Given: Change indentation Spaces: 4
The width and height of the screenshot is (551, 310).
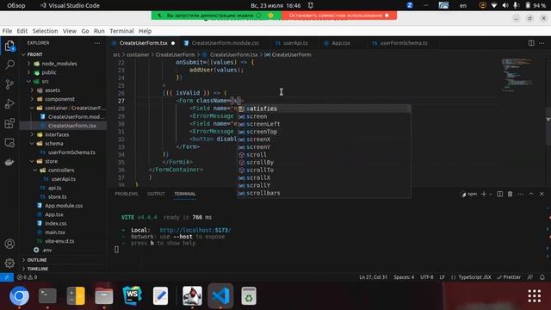Looking at the screenshot, I should click(x=404, y=277).
